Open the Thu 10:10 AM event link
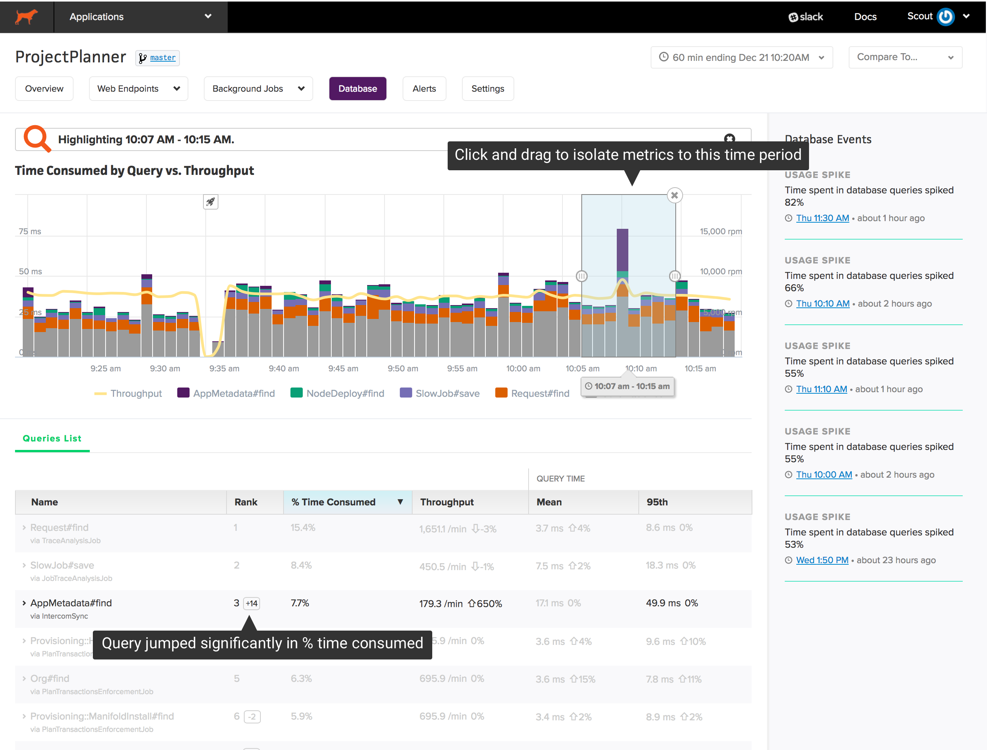The height and width of the screenshot is (750, 987). click(x=823, y=304)
